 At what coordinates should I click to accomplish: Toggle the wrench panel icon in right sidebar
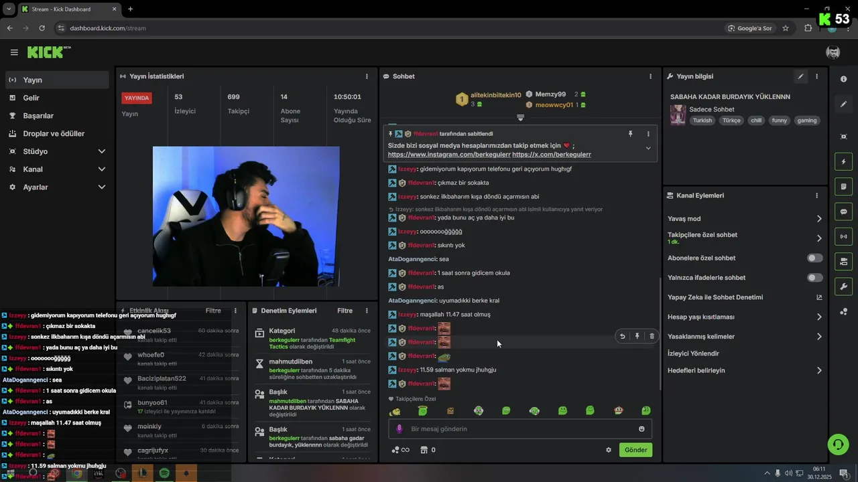(843, 287)
